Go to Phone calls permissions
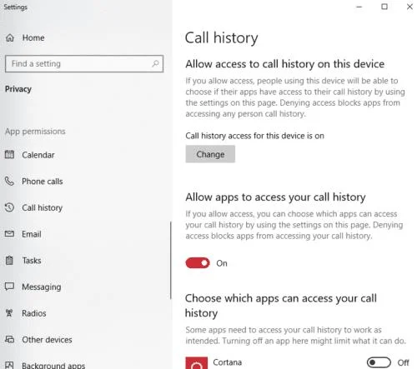 43,182
